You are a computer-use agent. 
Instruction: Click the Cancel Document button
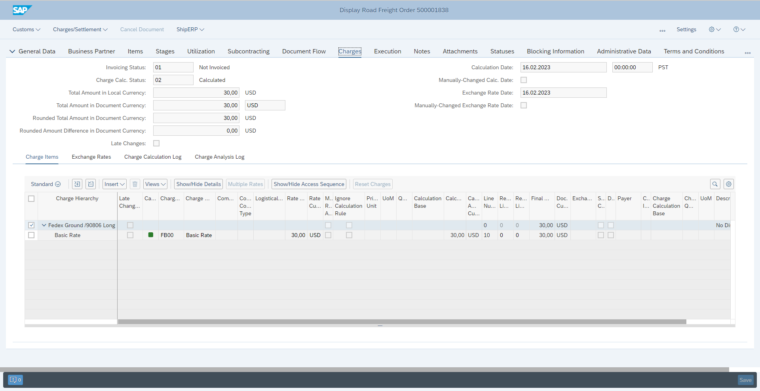pyautogui.click(x=142, y=29)
